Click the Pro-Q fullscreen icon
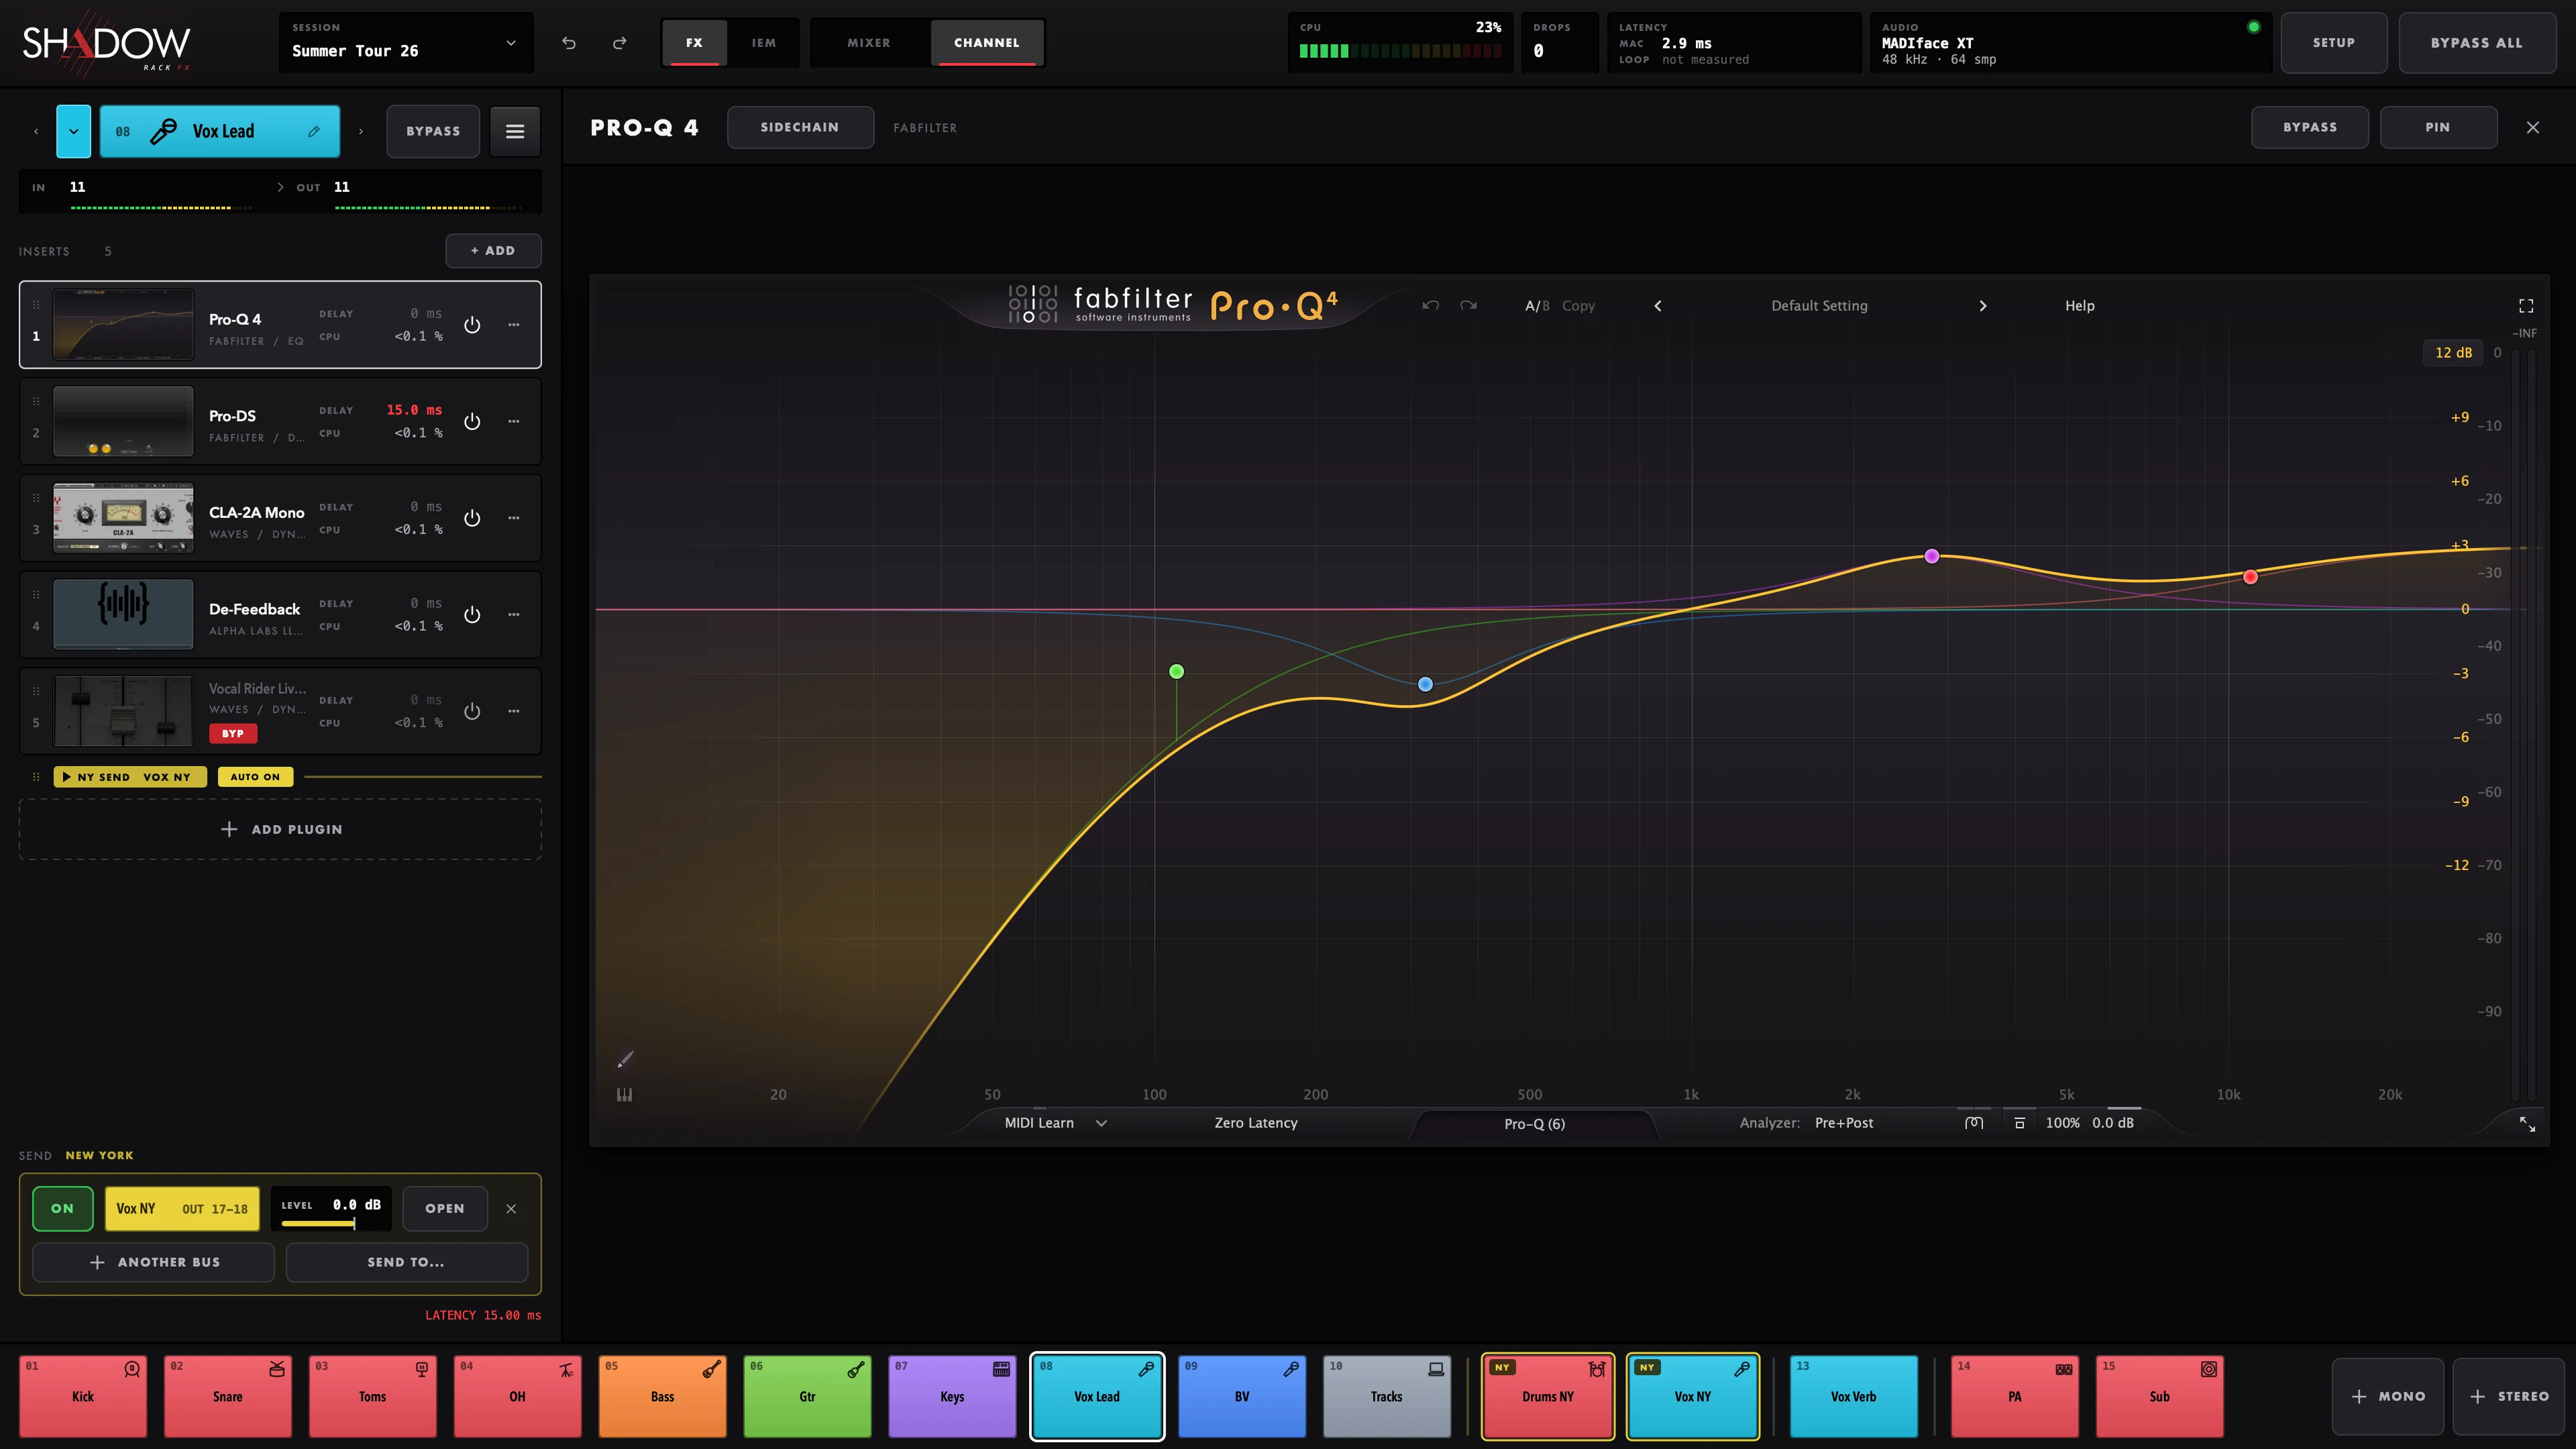 click(x=2526, y=306)
